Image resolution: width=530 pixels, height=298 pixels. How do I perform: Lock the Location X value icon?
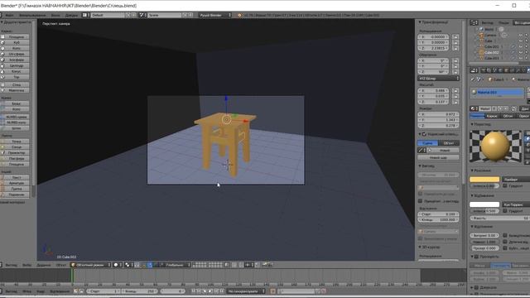pos(455,36)
